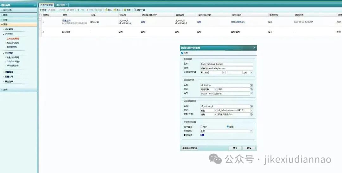Screen dimensions: 342x173
Task: Toggle the 启用 checkbox in the dialog
Action: pyautogui.click(x=182, y=53)
